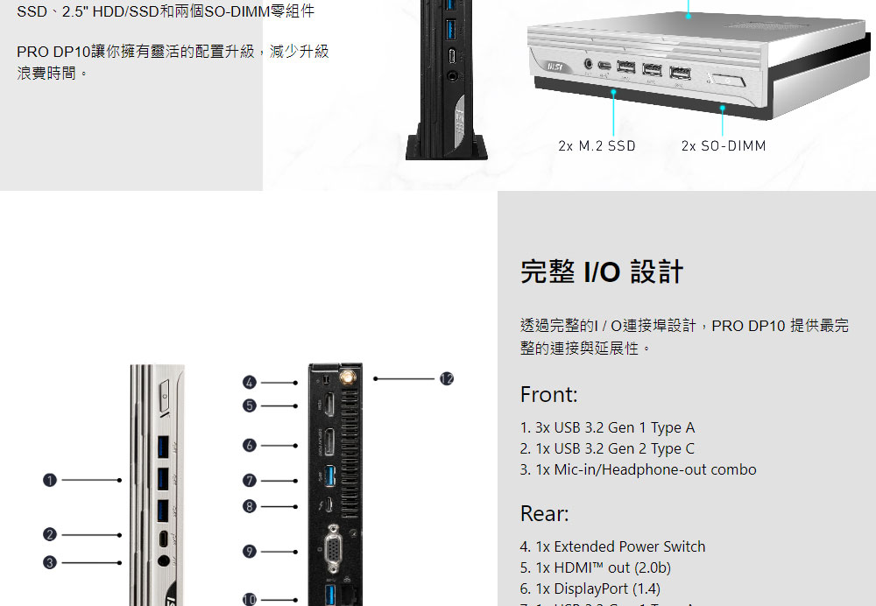Click the 1x HDMI out (2.0b) line
This screenshot has height=606, width=876.
tap(595, 568)
